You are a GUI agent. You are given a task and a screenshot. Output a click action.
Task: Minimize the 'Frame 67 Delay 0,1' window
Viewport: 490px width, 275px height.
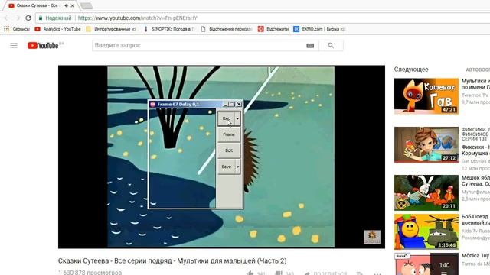coord(225,104)
